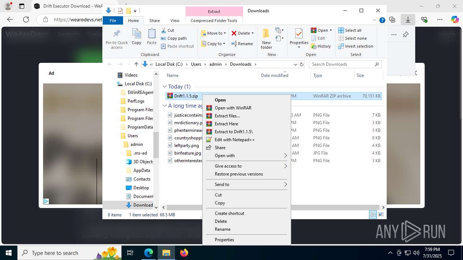Open the Move to dropdown
Screen dimensions: 463x260
[213, 33]
